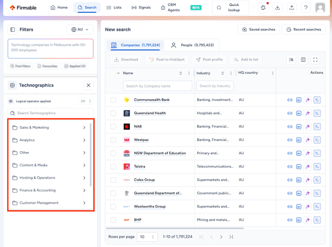Click AI sparkle icon for BHP
This screenshot has width=332, height=247.
(x=308, y=220)
